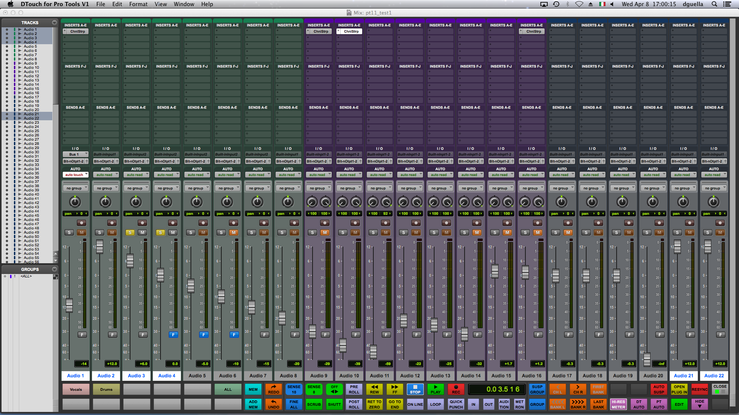Start playback with the PLAY button
The height and width of the screenshot is (415, 739).
(435, 389)
